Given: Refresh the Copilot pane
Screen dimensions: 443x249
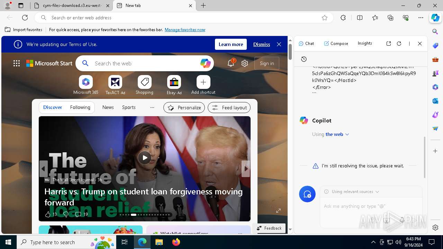Looking at the screenshot, I should [x=399, y=44].
